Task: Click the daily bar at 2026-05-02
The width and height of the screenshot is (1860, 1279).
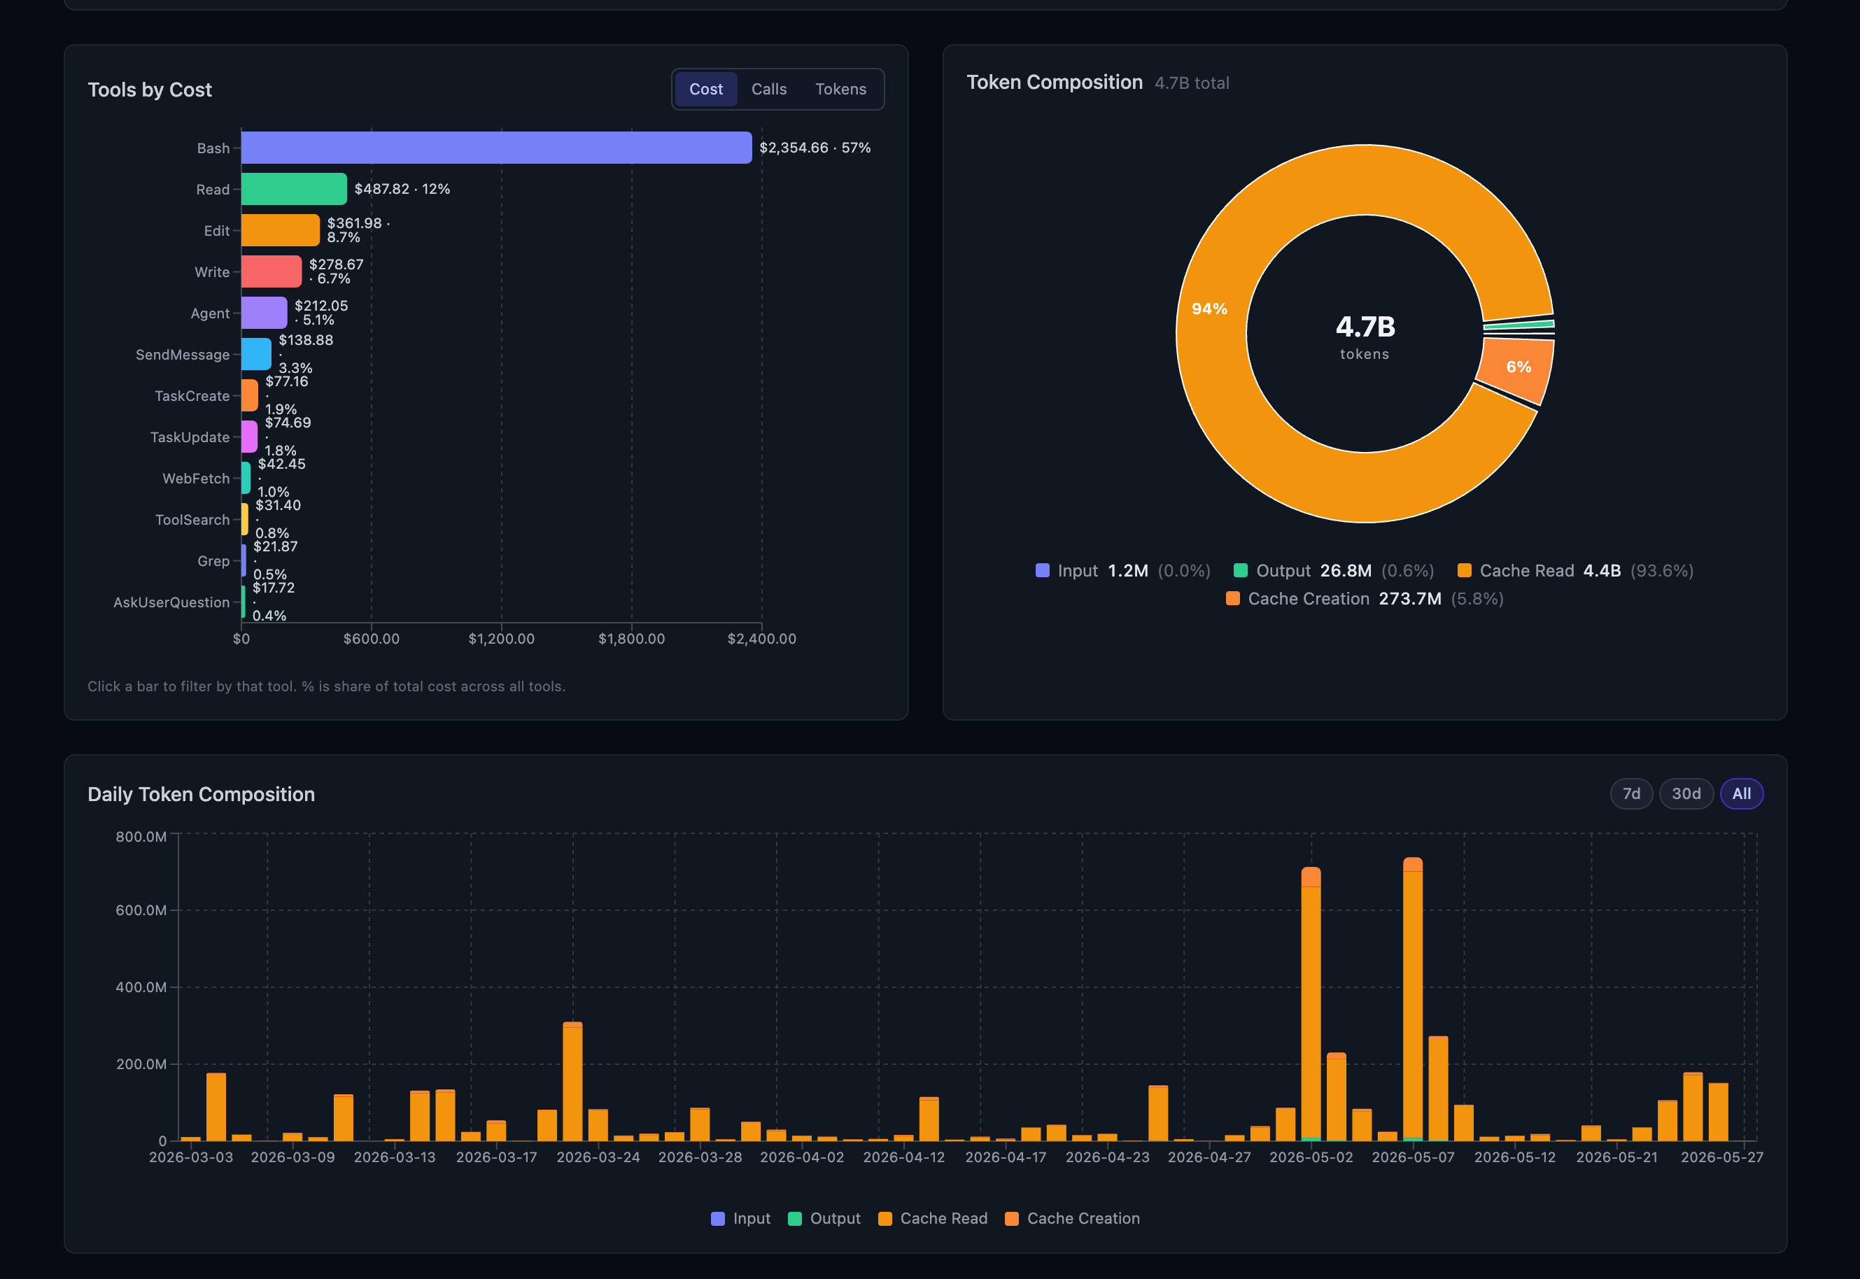Action: 1310,1004
